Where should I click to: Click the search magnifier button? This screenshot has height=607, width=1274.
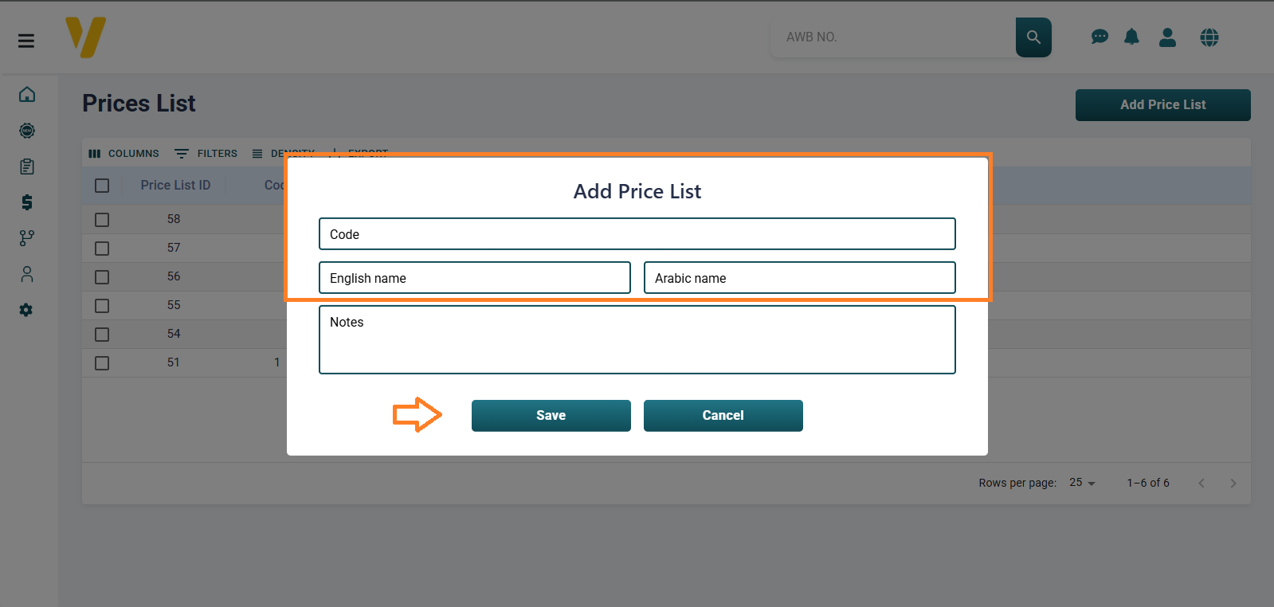(x=1033, y=37)
